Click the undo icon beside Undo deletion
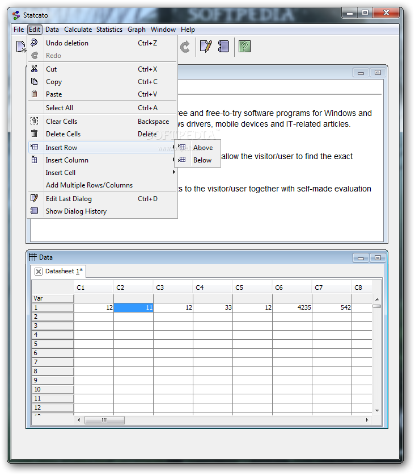Viewport: 415px width, 475px height. point(35,43)
